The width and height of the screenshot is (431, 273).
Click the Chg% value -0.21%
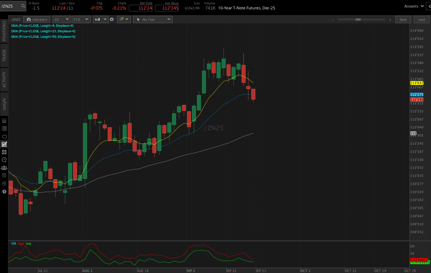pyautogui.click(x=119, y=8)
